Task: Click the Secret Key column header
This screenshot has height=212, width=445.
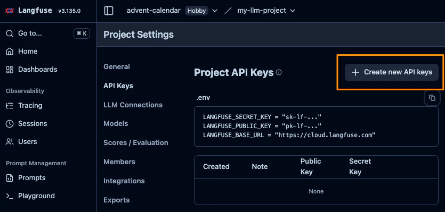Action: click(360, 166)
